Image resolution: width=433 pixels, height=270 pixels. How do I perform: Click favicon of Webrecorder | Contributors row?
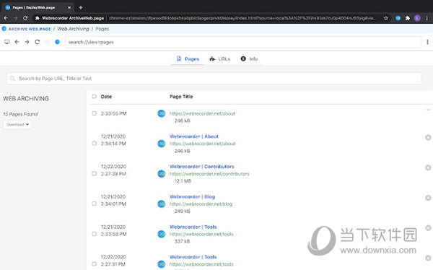click(x=161, y=173)
